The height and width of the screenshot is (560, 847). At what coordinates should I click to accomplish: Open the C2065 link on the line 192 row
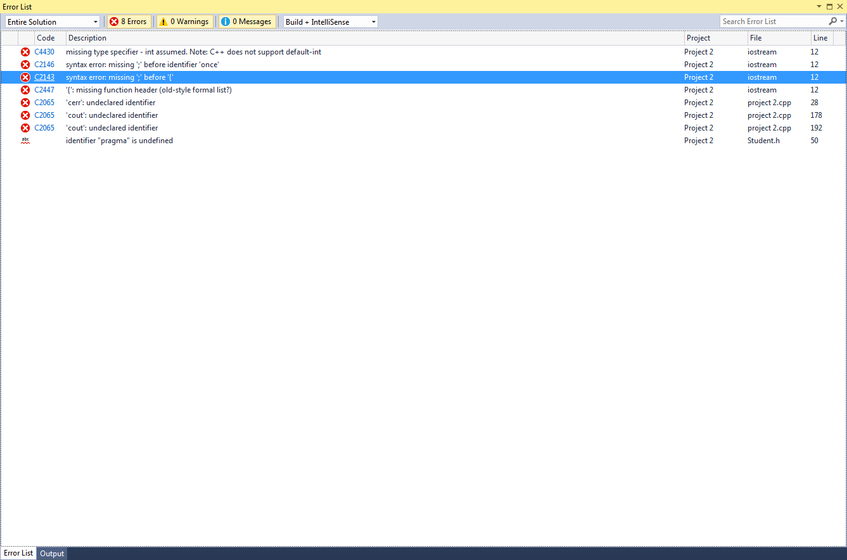[44, 128]
